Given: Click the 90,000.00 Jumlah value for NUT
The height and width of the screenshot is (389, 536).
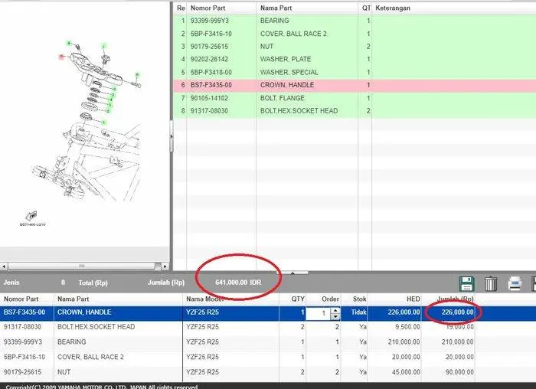Looking at the screenshot, I should [459, 372].
